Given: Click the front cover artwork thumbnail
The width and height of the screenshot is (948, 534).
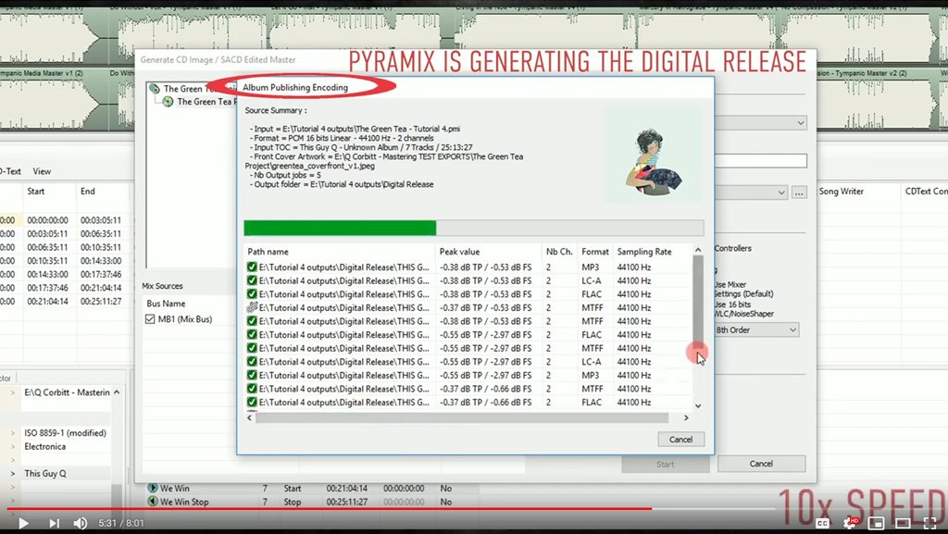Looking at the screenshot, I should tap(654, 155).
